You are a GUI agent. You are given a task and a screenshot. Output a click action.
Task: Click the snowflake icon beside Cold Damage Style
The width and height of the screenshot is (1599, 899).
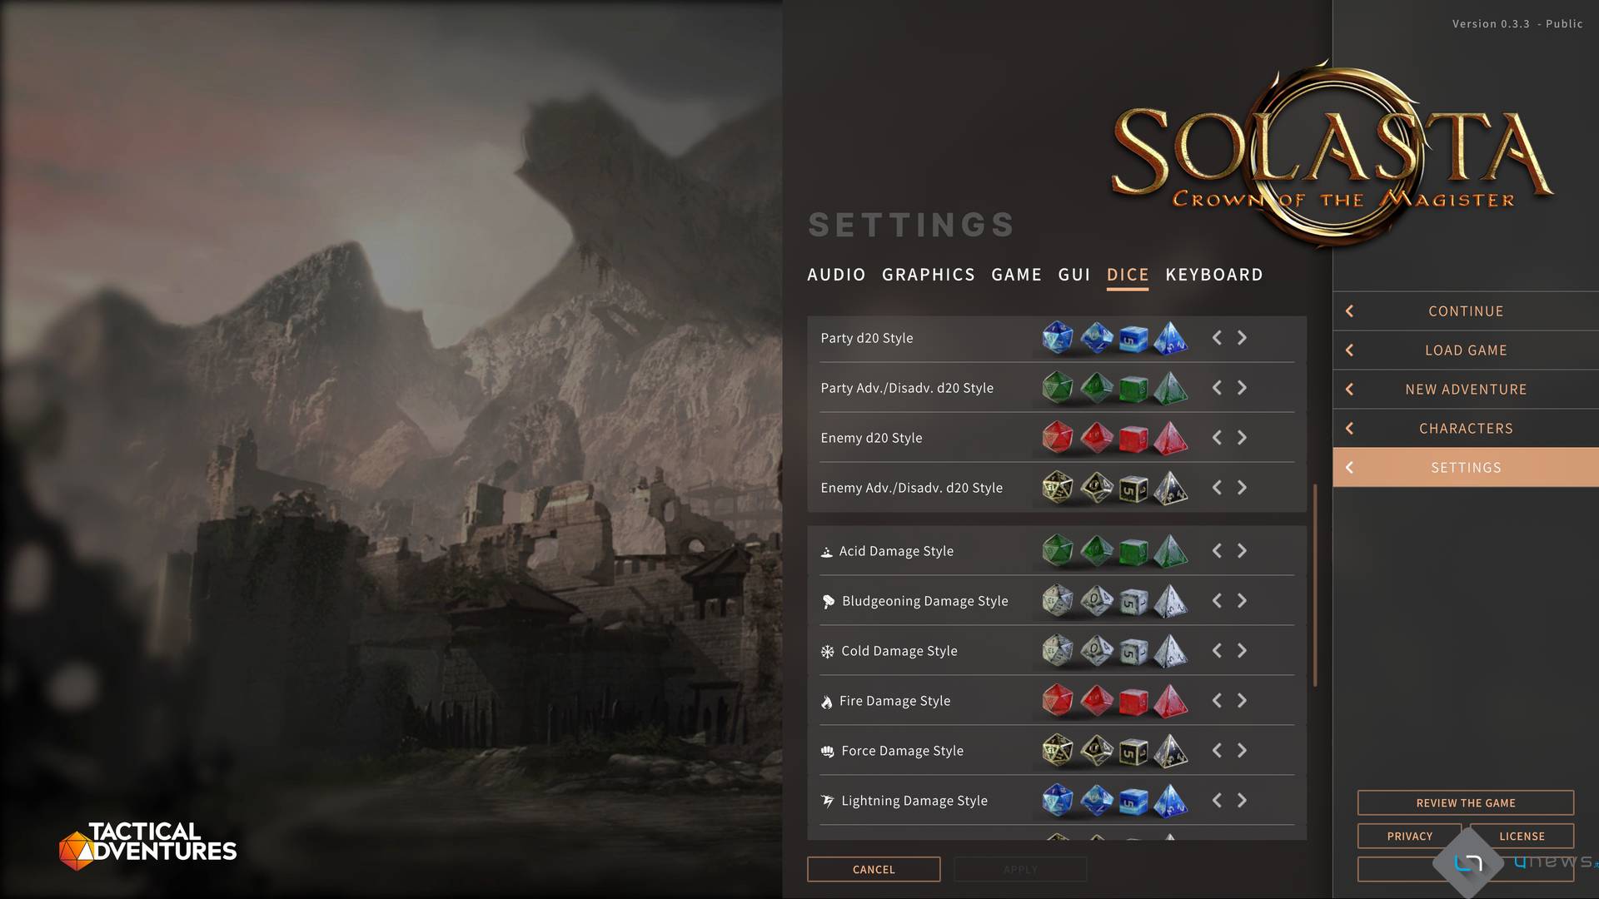click(827, 652)
